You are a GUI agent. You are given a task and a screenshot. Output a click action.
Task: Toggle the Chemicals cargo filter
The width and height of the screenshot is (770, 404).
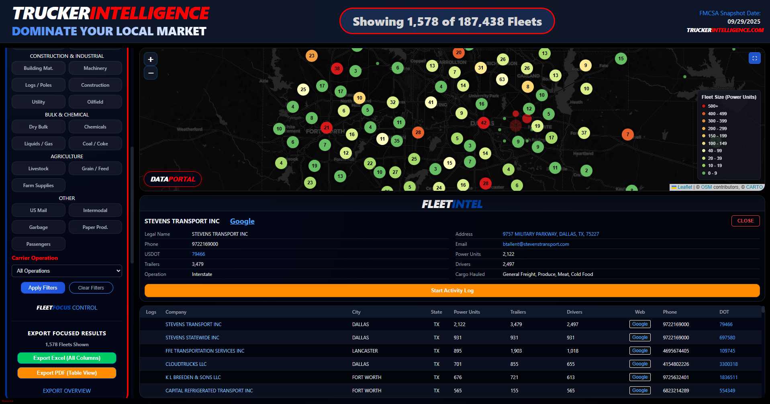tap(95, 127)
